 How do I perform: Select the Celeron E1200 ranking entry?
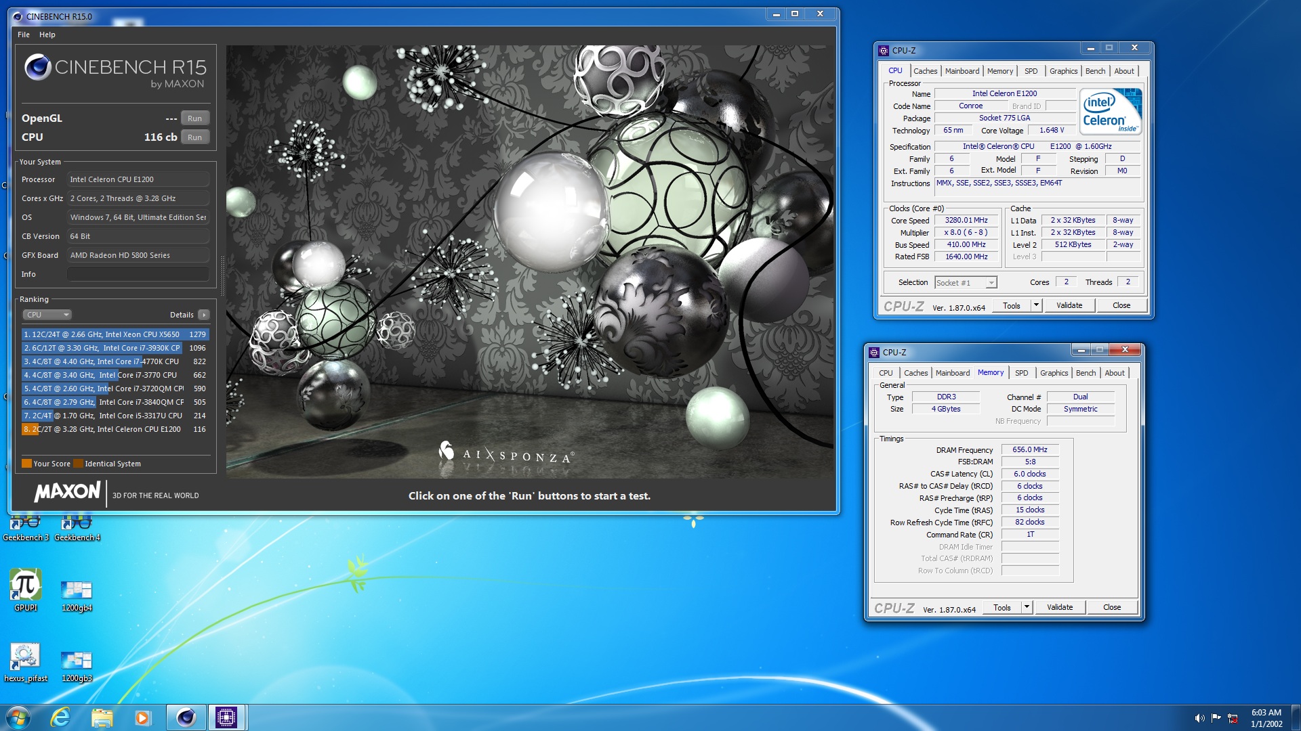coord(115,429)
